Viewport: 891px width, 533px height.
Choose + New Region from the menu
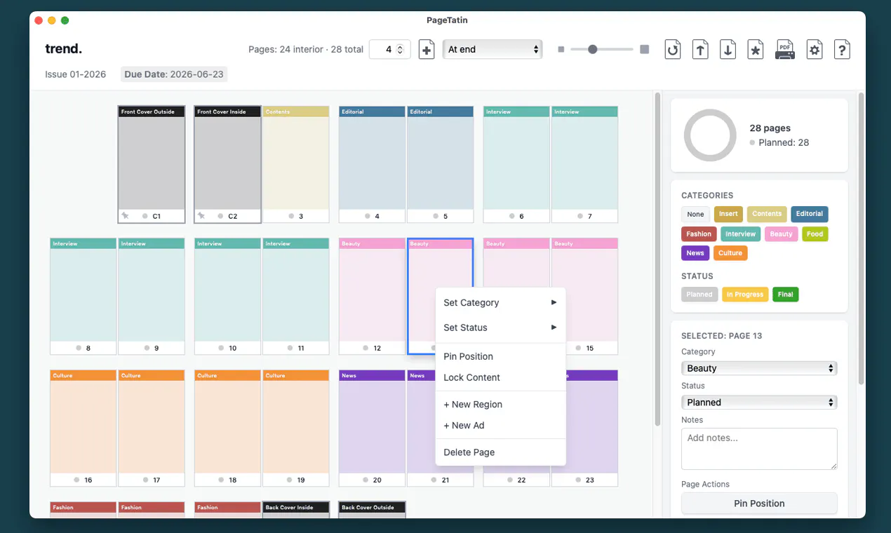point(500,405)
